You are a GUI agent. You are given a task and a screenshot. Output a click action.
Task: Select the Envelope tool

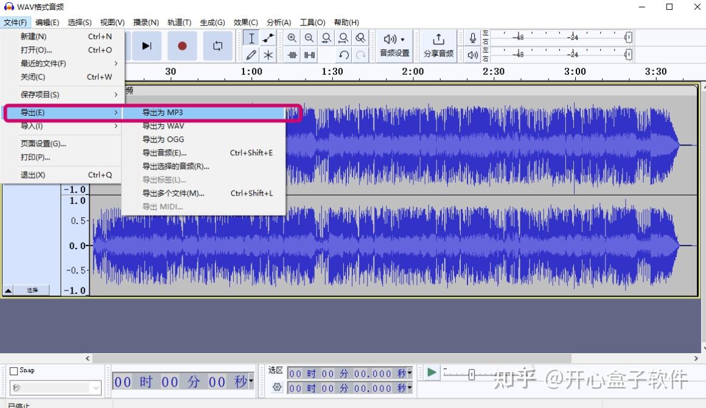[x=268, y=38]
